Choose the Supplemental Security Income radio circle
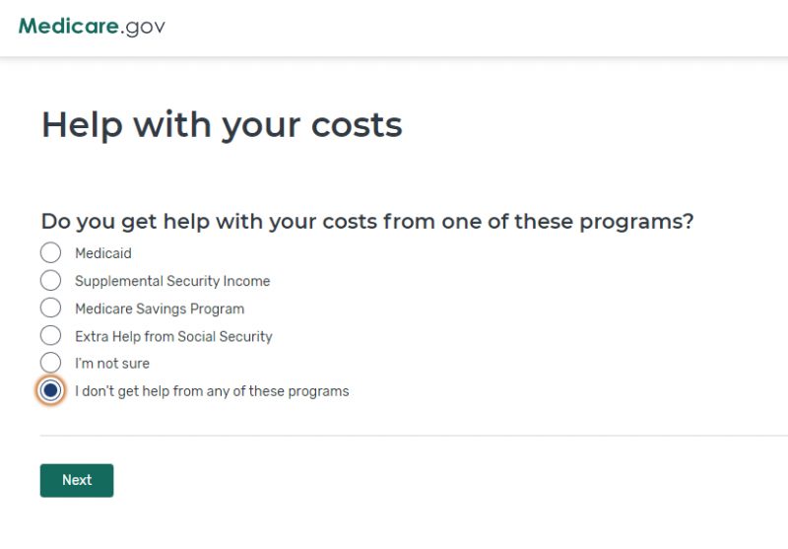Image resolution: width=788 pixels, height=549 pixels. pos(51,280)
